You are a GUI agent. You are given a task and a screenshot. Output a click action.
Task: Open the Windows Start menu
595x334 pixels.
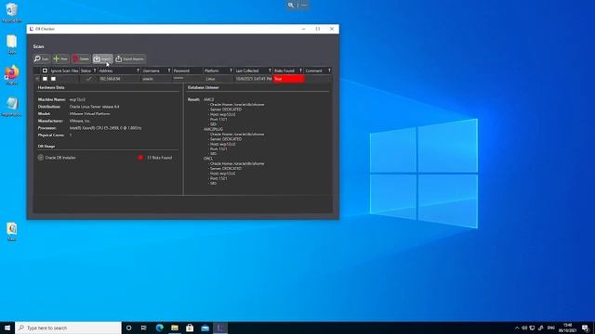pyautogui.click(x=7, y=328)
